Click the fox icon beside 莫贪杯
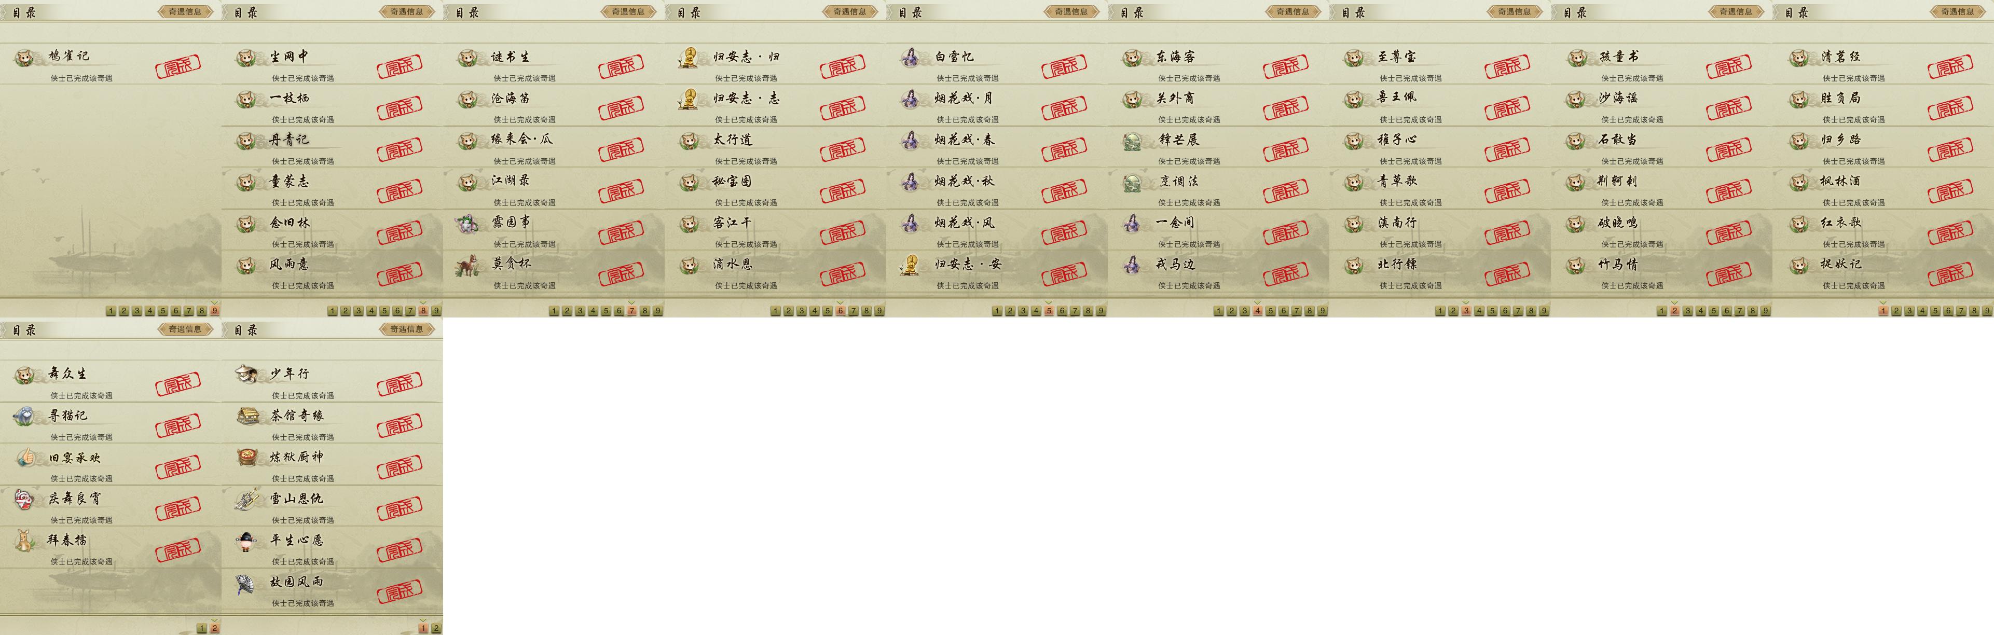1994x635 pixels. (x=467, y=265)
